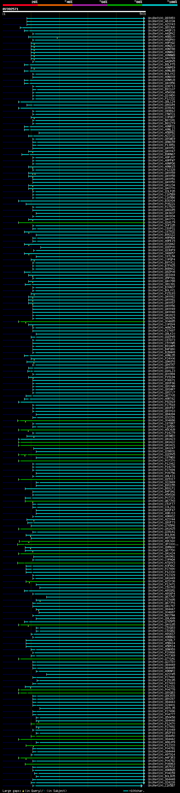Screen dimensions: 180x793
Task: Select the UniRef100_Q38713 entry
Action: (161, 86)
